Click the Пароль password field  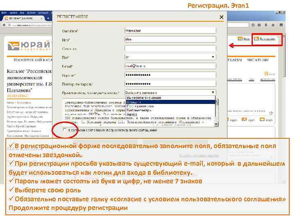click(170, 75)
